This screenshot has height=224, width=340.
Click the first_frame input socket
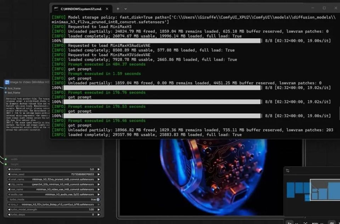pyautogui.click(x=6, y=88)
